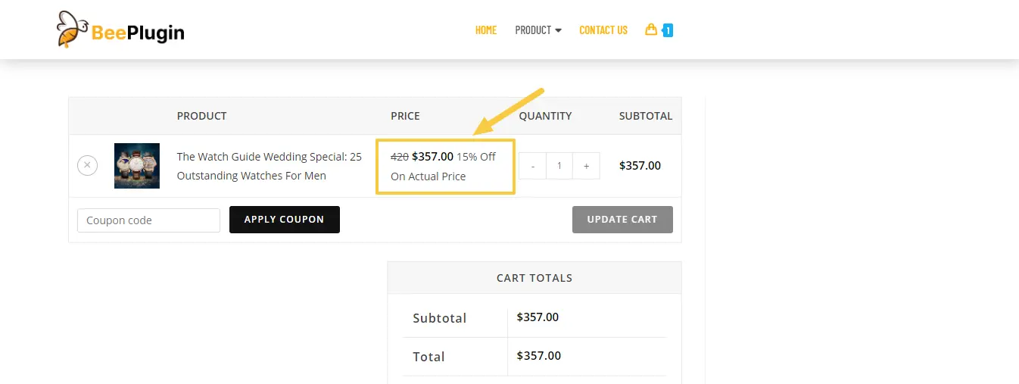The height and width of the screenshot is (384, 1019).
Task: Click the quantity number field
Action: tap(559, 166)
